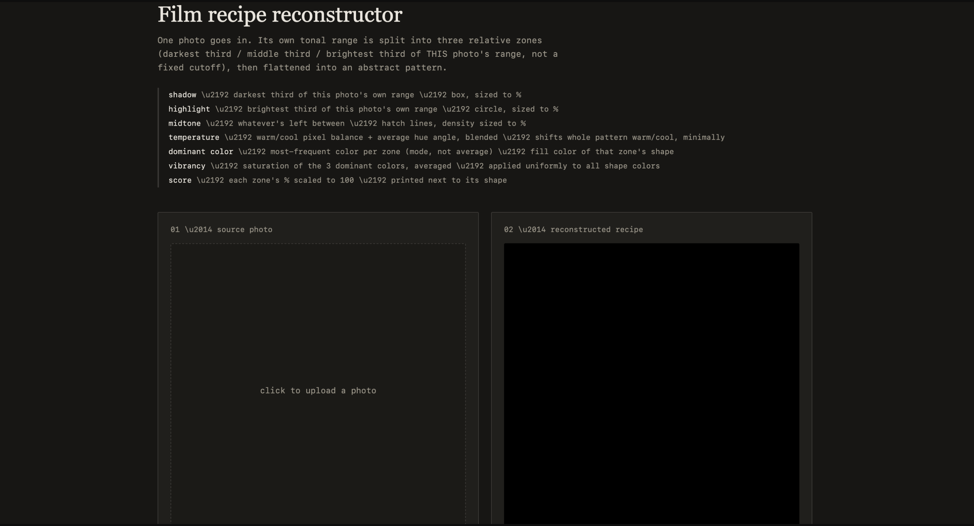Click the 'temperature' legend term
The height and width of the screenshot is (526, 974).
[194, 138]
